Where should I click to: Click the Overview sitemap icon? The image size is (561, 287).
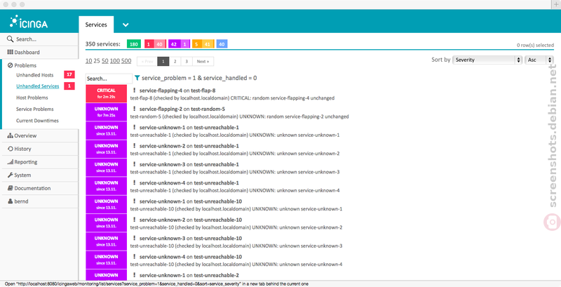[10, 135]
